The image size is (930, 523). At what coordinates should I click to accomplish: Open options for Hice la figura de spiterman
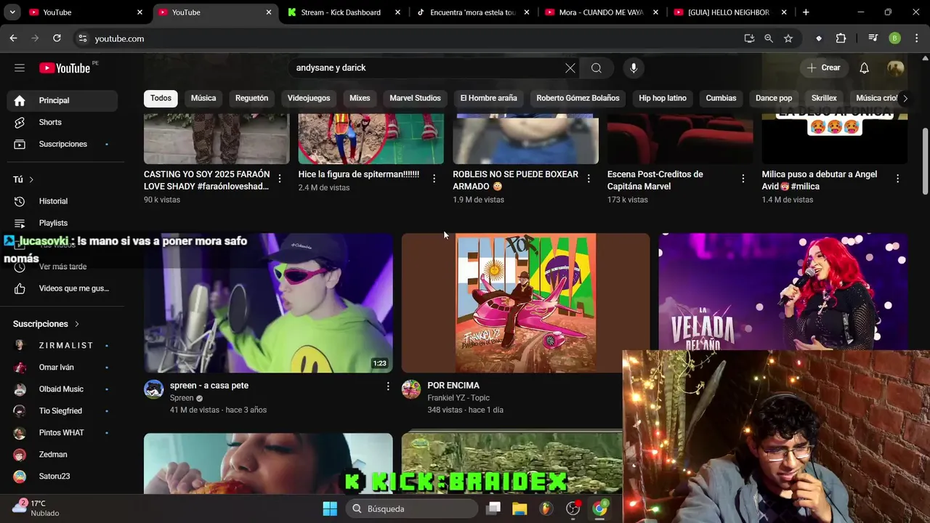434,179
